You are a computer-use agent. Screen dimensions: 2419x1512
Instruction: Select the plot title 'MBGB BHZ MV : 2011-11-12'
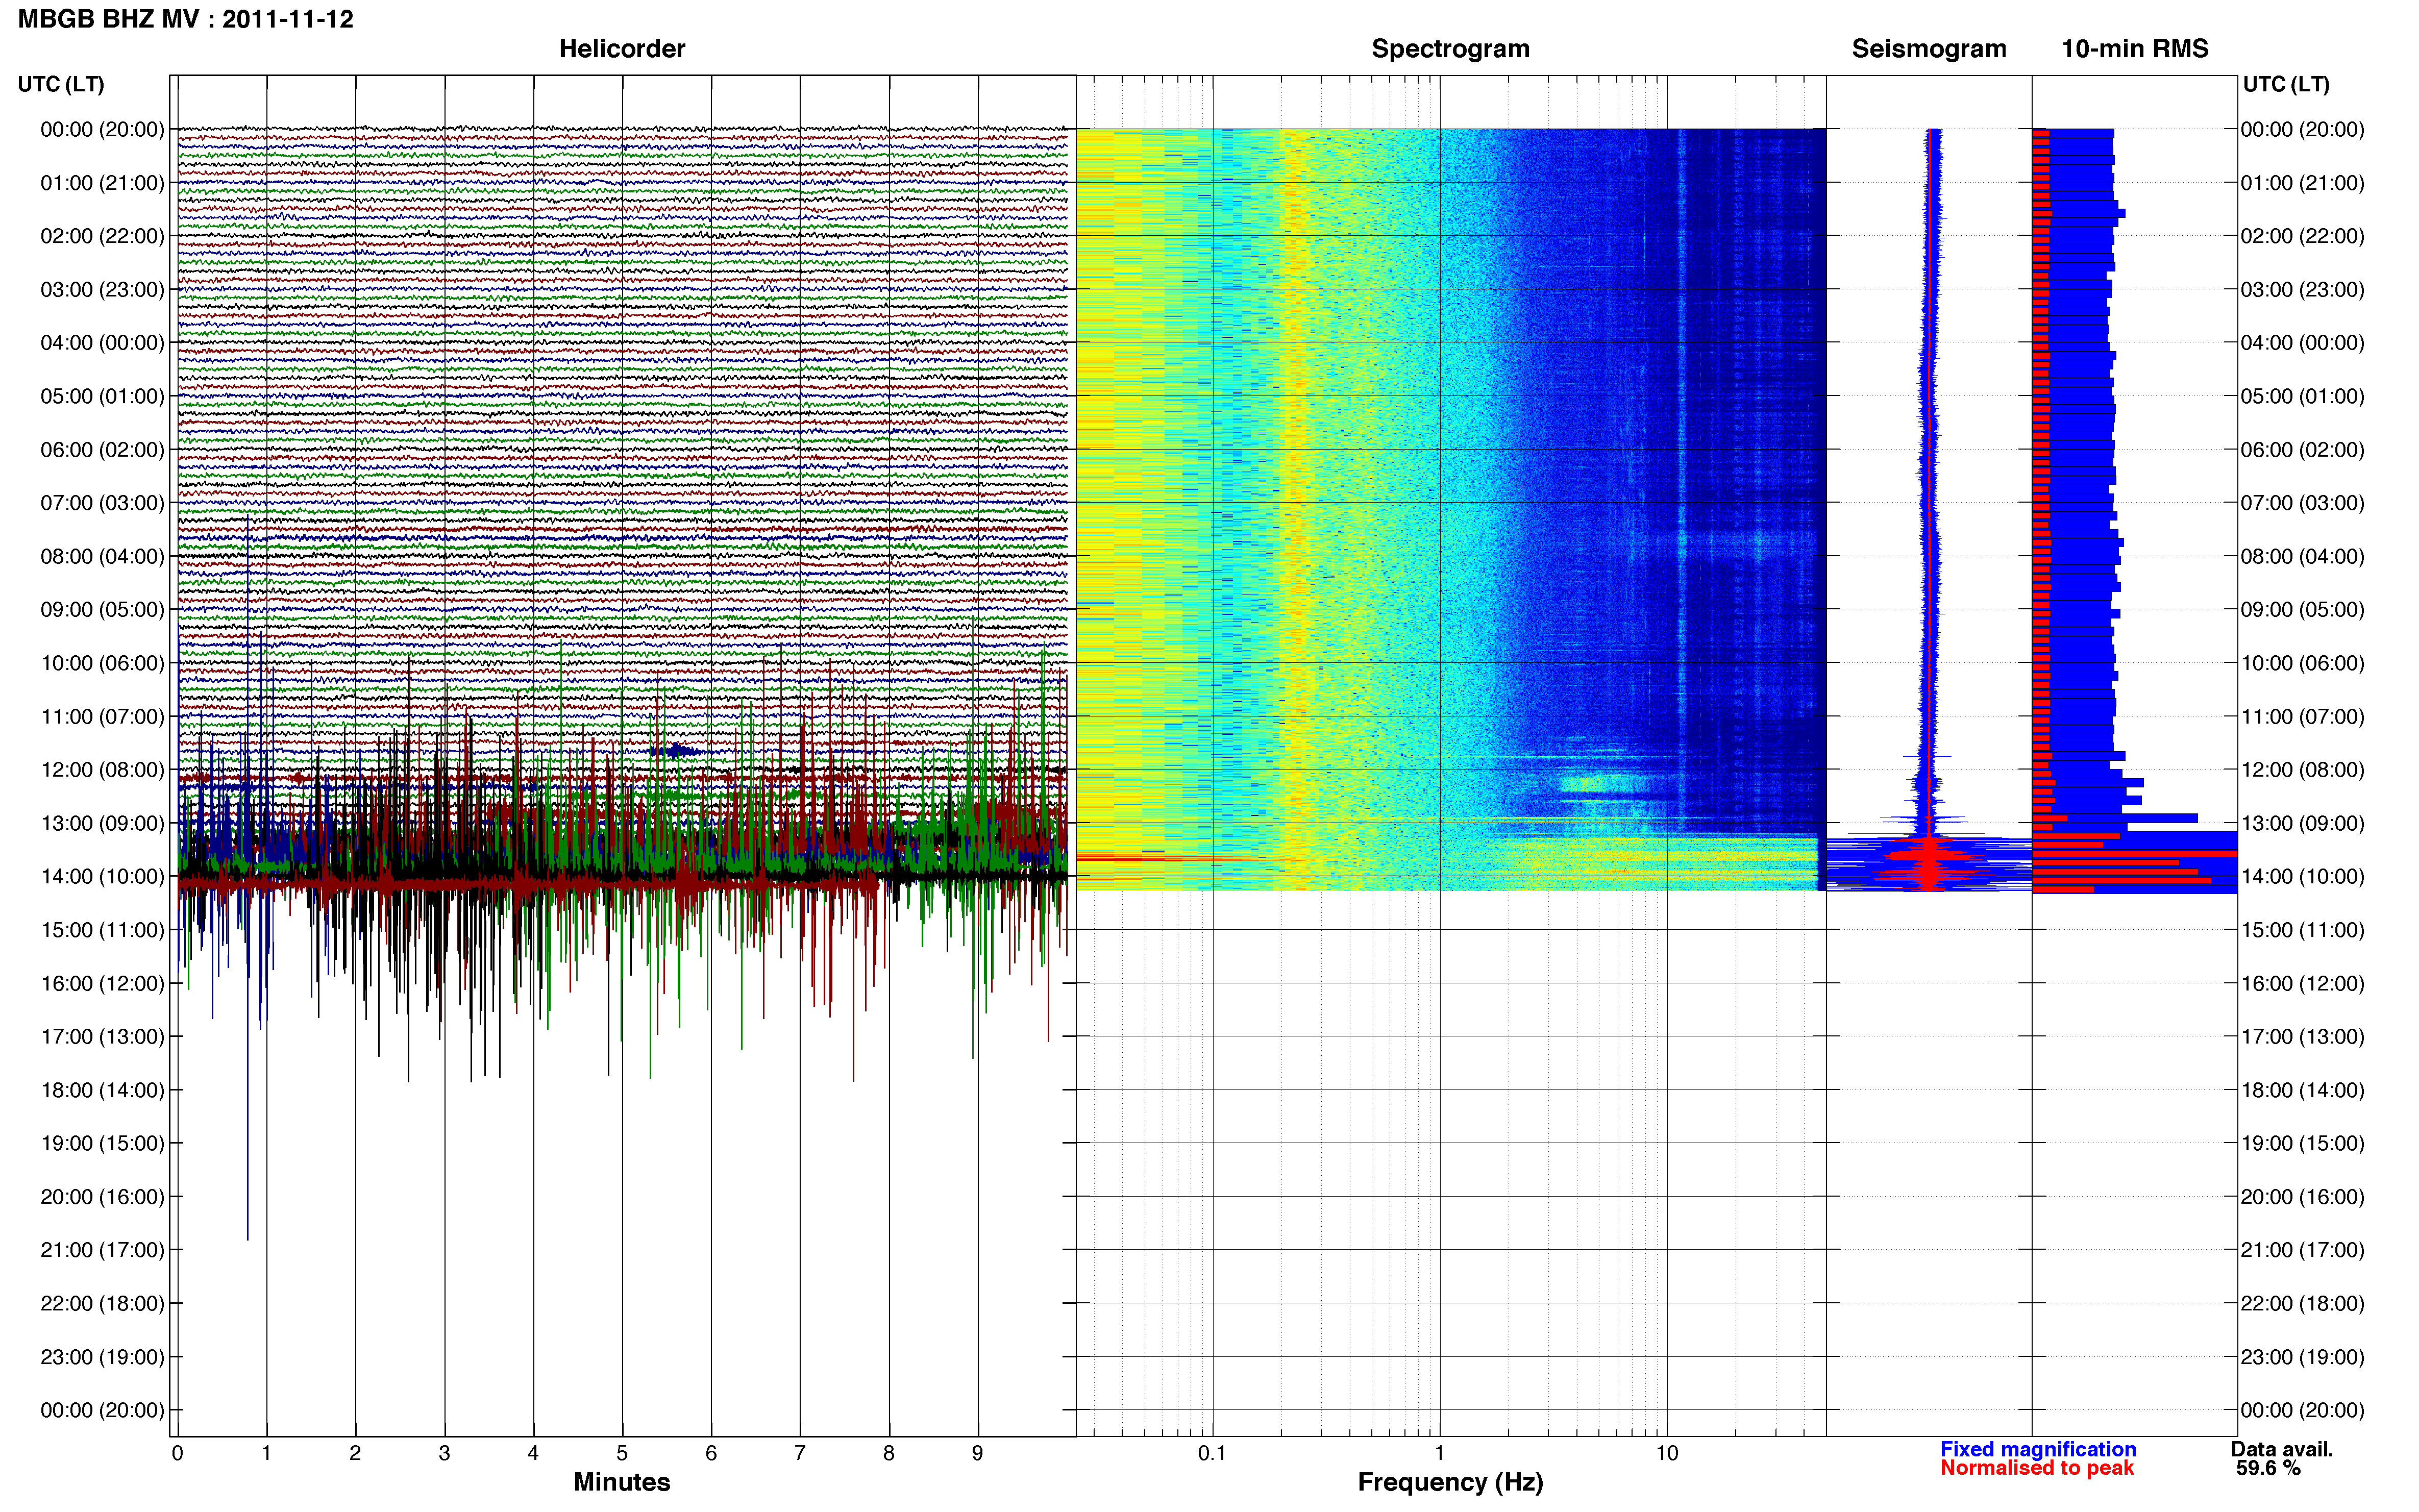click(x=186, y=19)
